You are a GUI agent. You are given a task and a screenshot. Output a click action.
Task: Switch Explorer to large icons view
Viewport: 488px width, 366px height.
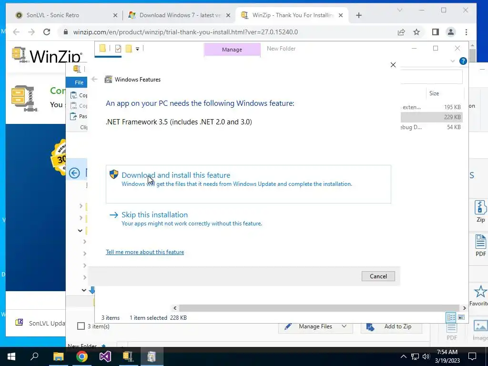461,317
